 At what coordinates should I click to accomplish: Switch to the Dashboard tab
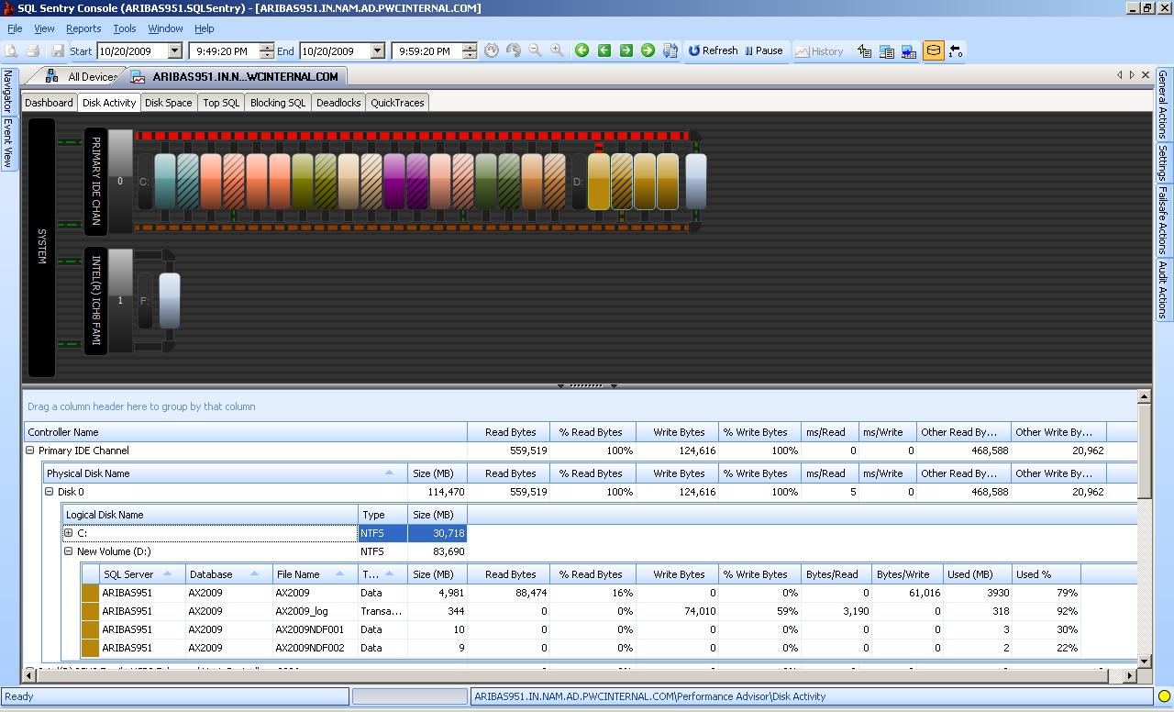point(49,103)
